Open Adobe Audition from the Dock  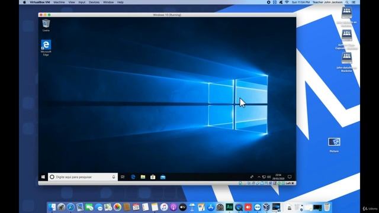click(x=229, y=207)
